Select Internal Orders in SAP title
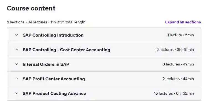 coord(46,64)
